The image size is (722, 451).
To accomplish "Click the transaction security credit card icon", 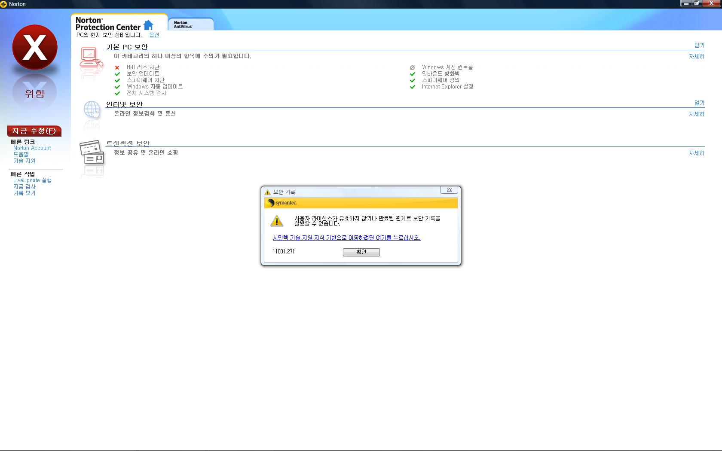I will 92,152.
